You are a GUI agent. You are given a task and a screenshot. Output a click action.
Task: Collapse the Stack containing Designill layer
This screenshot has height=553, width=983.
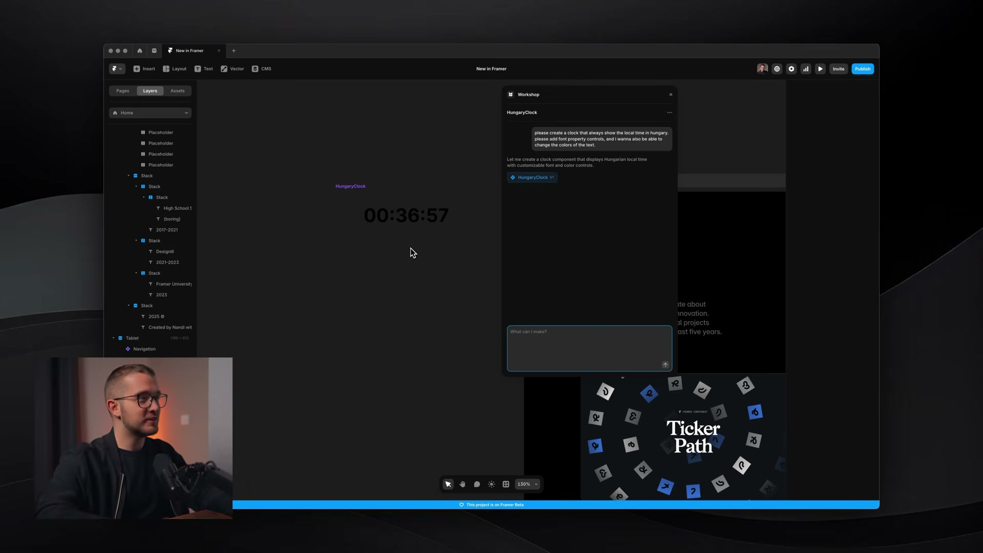[136, 241]
